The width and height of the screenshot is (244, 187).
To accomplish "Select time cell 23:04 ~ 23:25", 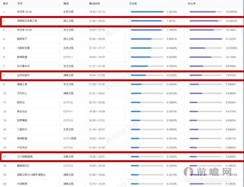I will (x=97, y=39).
